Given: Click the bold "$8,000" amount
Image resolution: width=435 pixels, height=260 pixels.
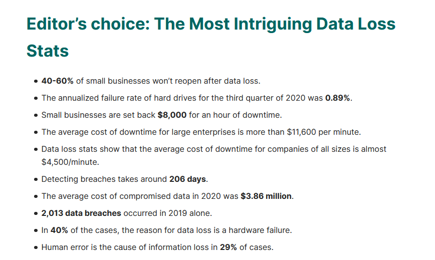Looking at the screenshot, I should coord(172,115).
